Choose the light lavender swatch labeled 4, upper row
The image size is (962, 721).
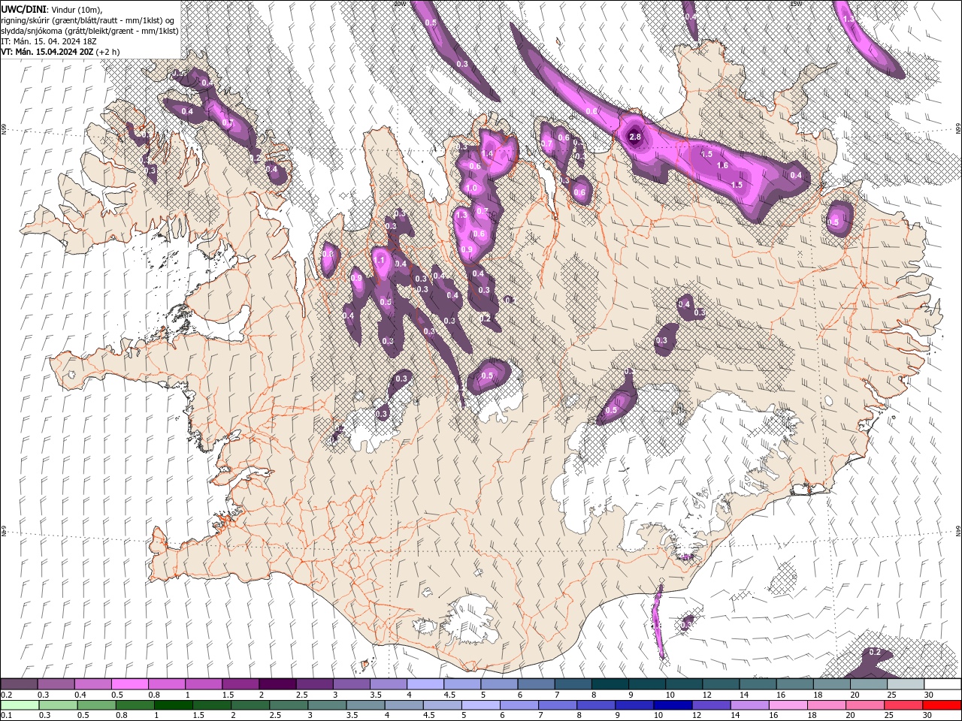click(x=424, y=684)
